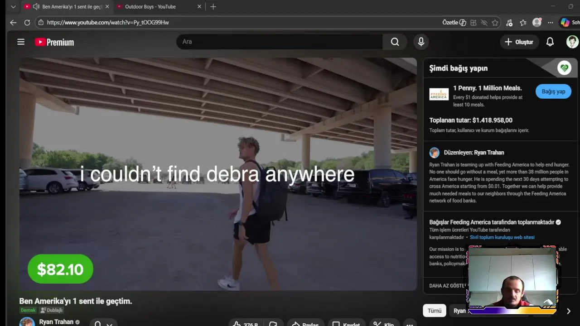View site information lock icon
Viewport: 580px width, 326px height.
pyautogui.click(x=41, y=22)
